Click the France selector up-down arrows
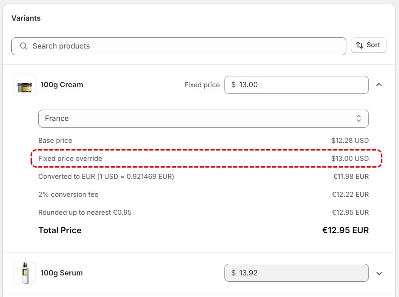399x297 pixels. pyautogui.click(x=359, y=119)
